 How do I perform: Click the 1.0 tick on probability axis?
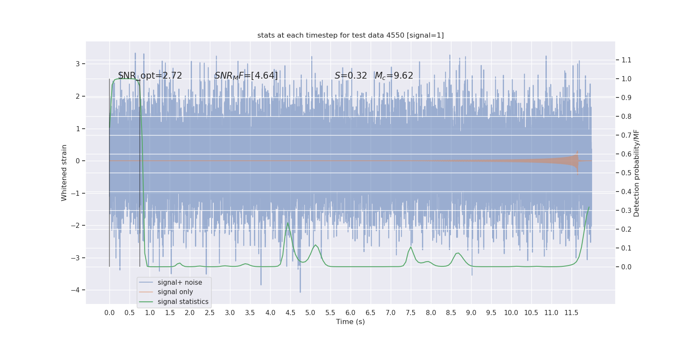(x=626, y=79)
